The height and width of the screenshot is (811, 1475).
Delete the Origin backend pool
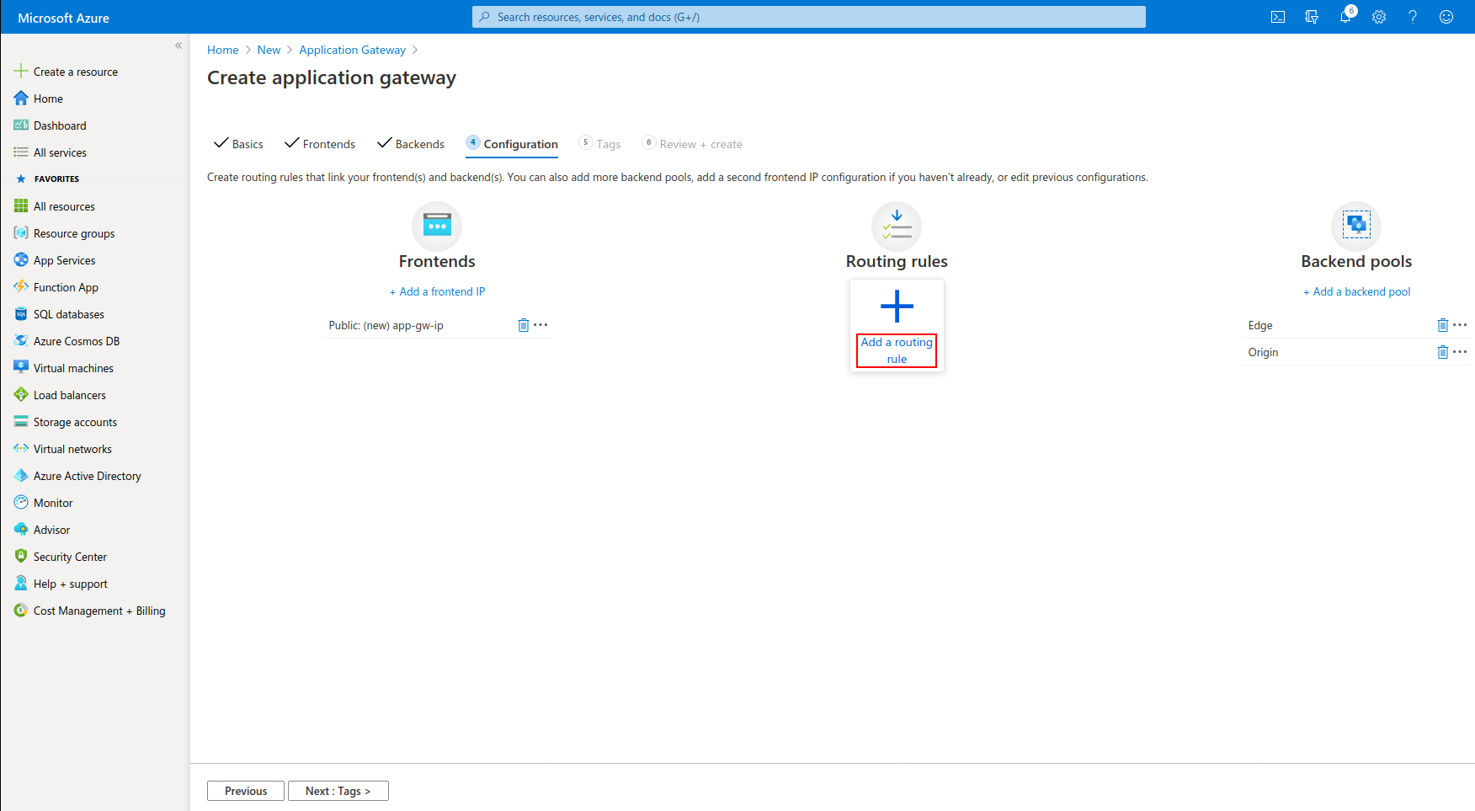click(x=1442, y=352)
